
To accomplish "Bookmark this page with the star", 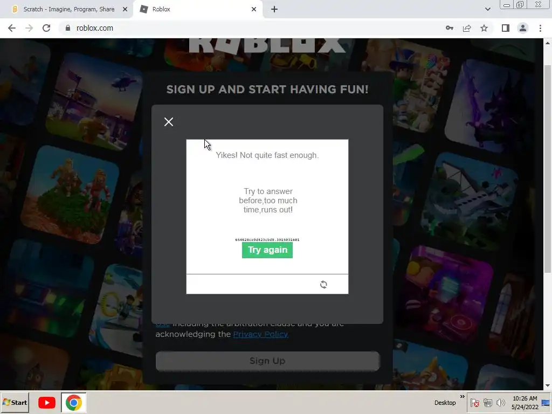I will tap(484, 28).
